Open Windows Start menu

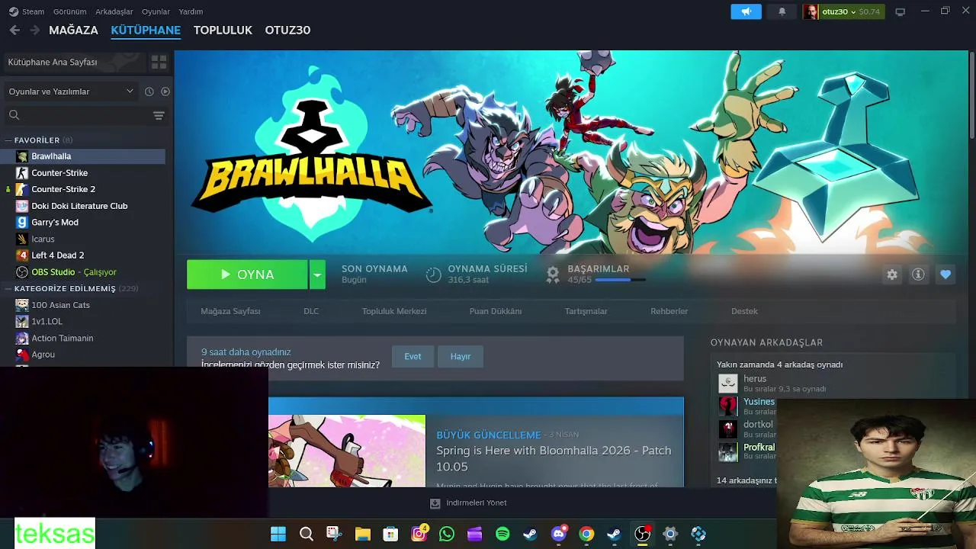click(x=278, y=534)
